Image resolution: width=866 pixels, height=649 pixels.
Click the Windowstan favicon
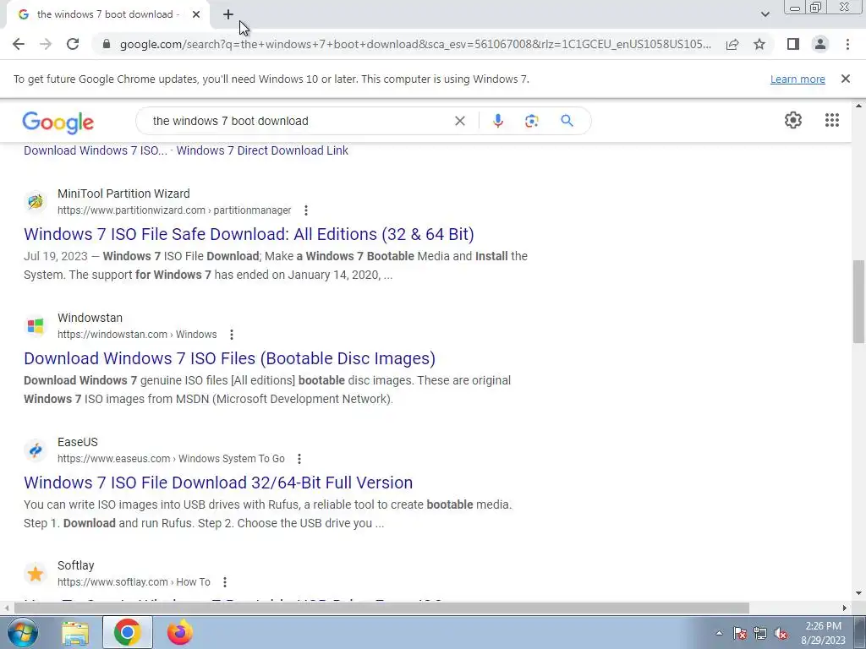coord(36,325)
